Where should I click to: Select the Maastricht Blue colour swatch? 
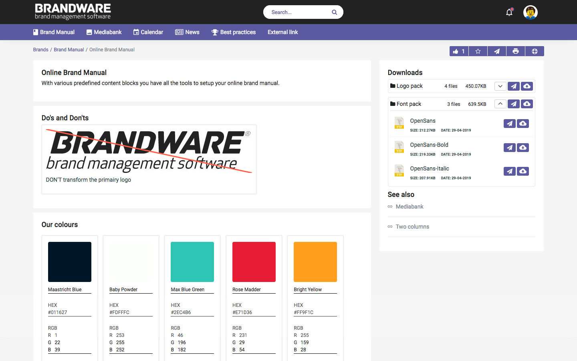coord(70,262)
